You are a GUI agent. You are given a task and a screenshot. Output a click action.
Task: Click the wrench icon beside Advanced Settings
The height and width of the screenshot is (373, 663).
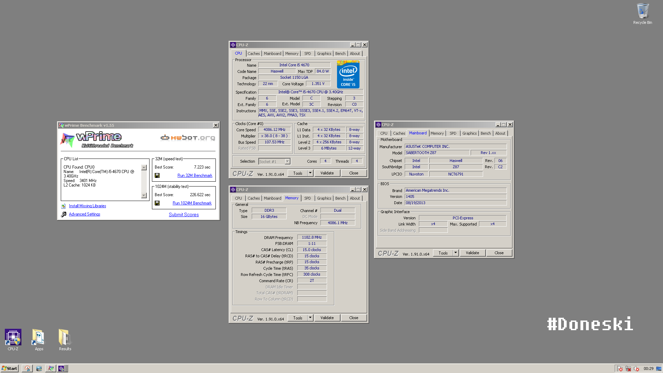(x=64, y=214)
